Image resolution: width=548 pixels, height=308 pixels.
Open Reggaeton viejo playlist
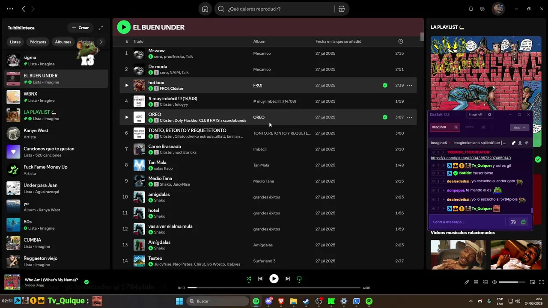pyautogui.click(x=56, y=261)
